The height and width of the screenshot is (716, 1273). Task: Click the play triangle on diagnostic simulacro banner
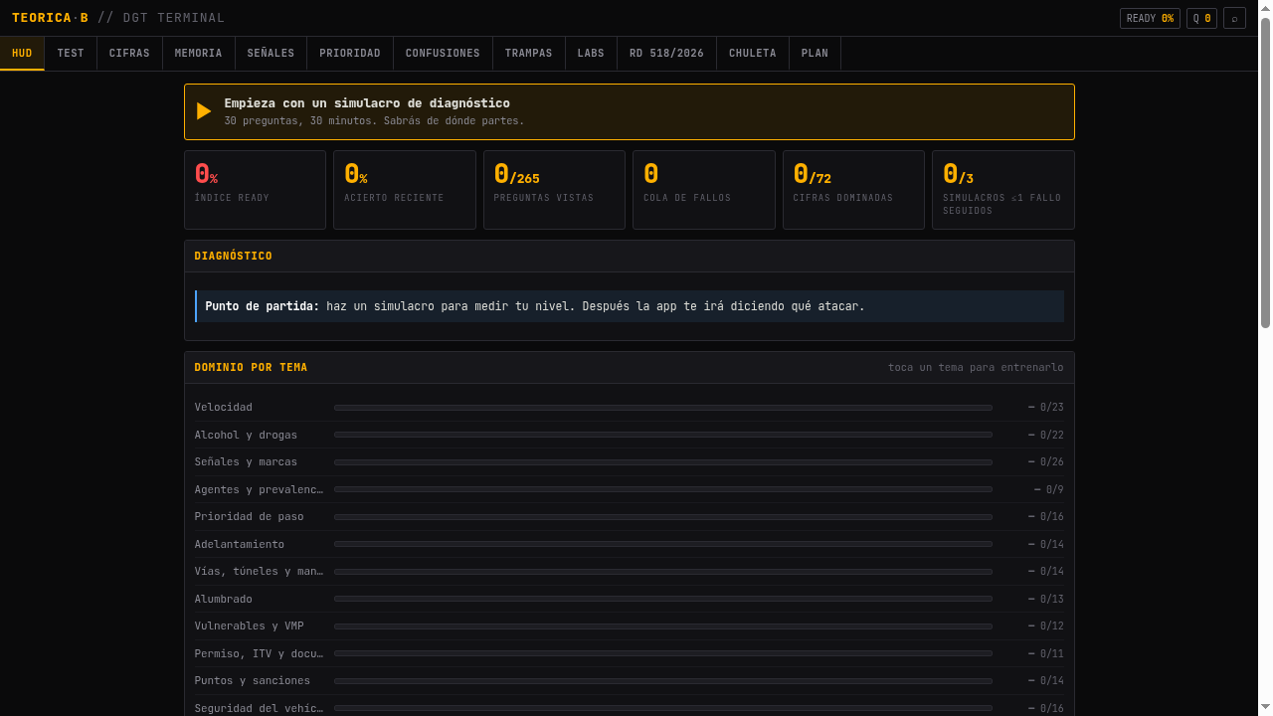point(204,111)
